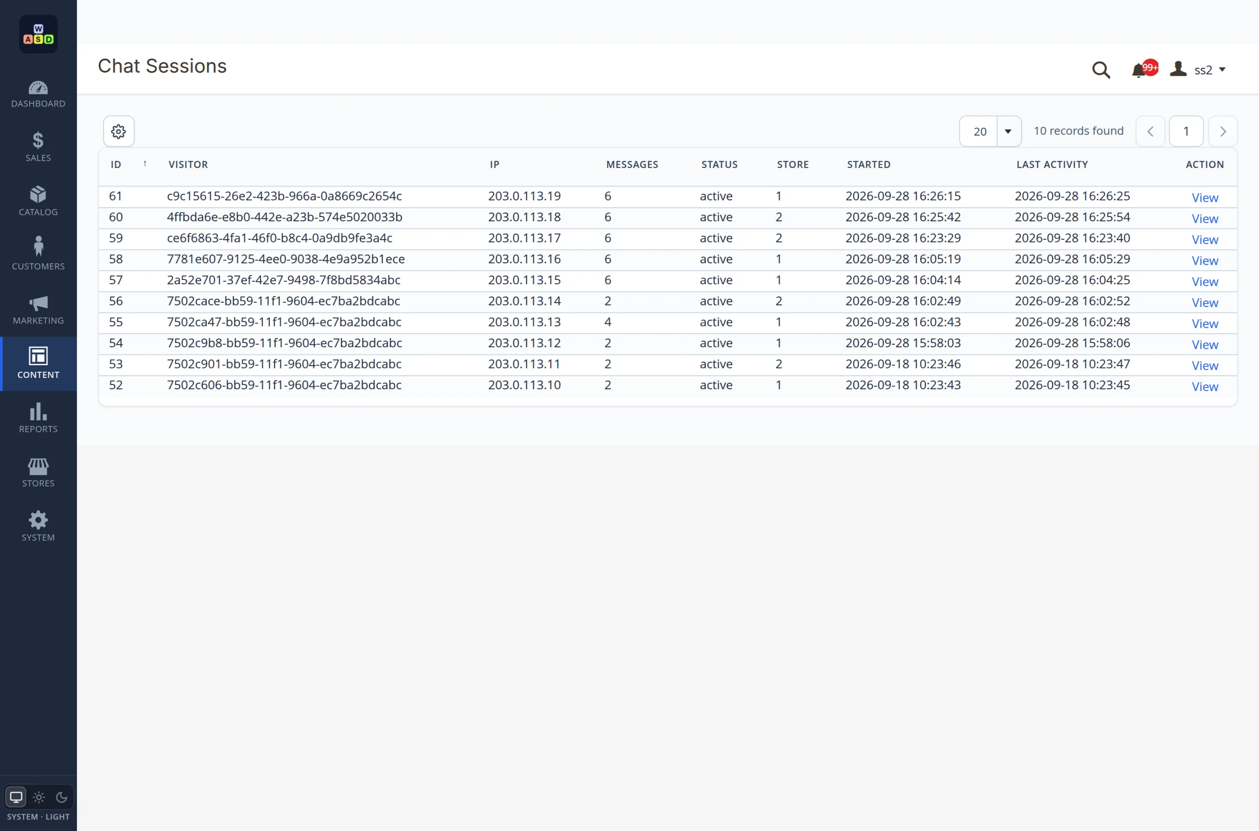The image size is (1259, 831).
Task: Open the System gear icon
Action: (38, 521)
